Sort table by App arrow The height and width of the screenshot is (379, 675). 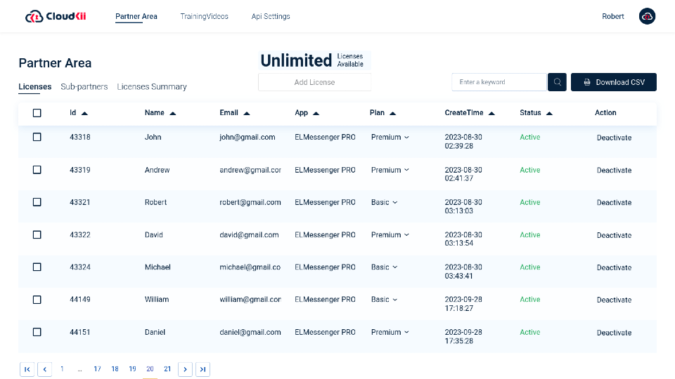316,114
